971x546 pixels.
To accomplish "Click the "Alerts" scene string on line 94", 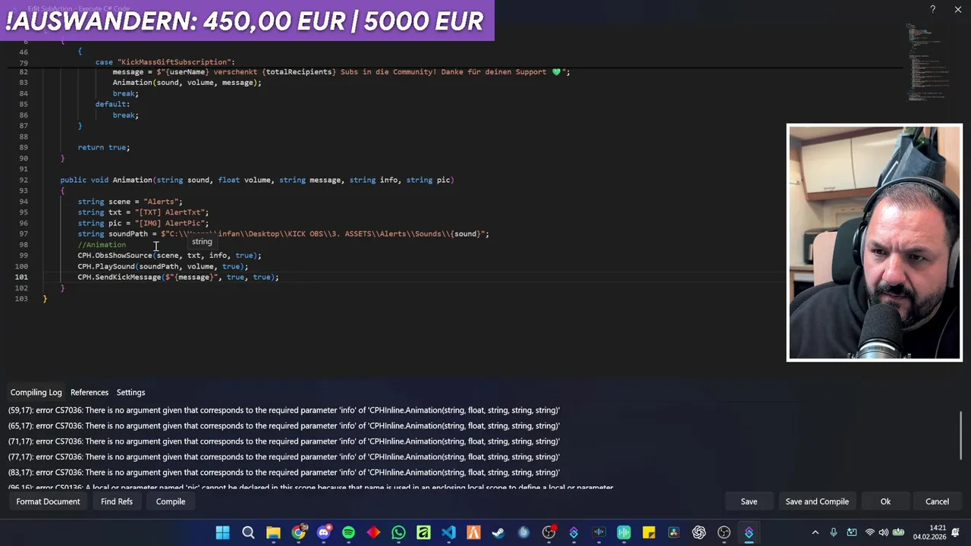I will pos(161,202).
